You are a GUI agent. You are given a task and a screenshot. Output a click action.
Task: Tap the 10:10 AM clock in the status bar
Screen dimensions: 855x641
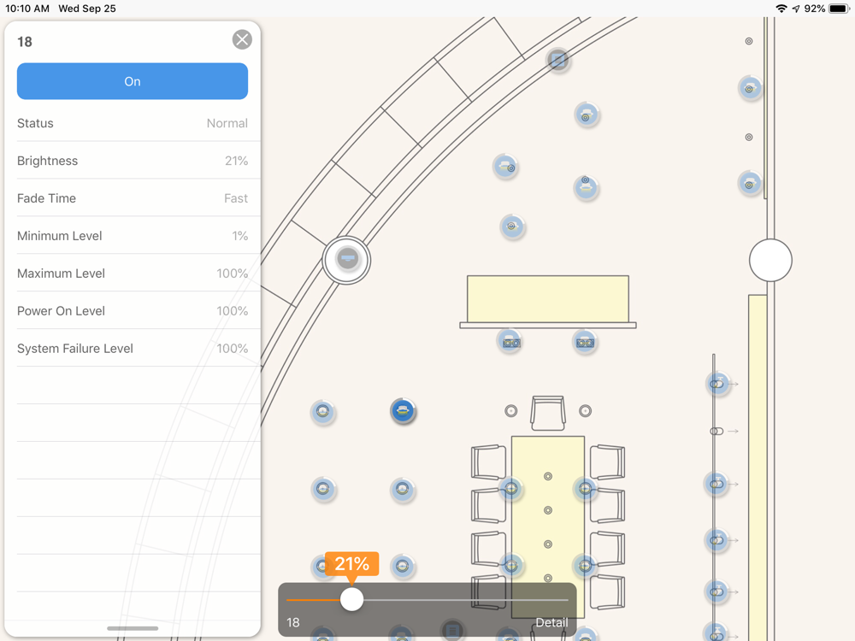click(x=27, y=9)
